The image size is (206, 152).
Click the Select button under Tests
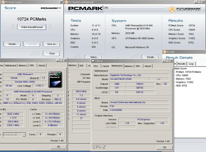93,57
